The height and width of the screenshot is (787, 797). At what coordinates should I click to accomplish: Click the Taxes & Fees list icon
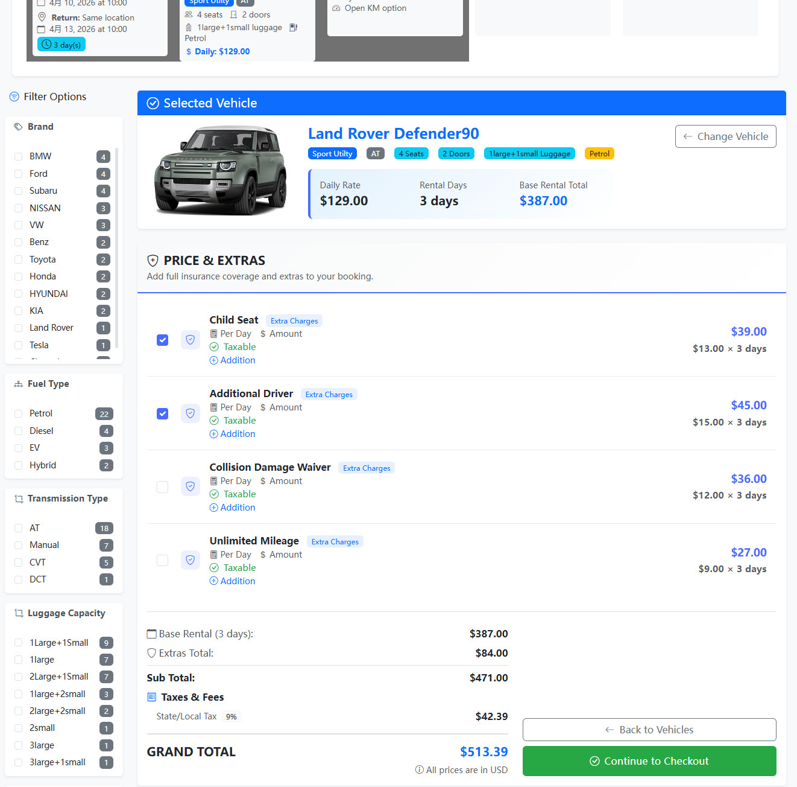[x=152, y=697]
